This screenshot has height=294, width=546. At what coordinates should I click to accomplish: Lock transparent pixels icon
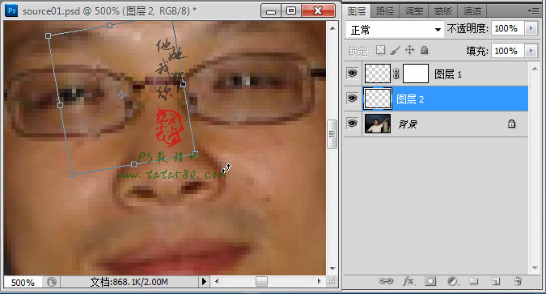coord(381,50)
